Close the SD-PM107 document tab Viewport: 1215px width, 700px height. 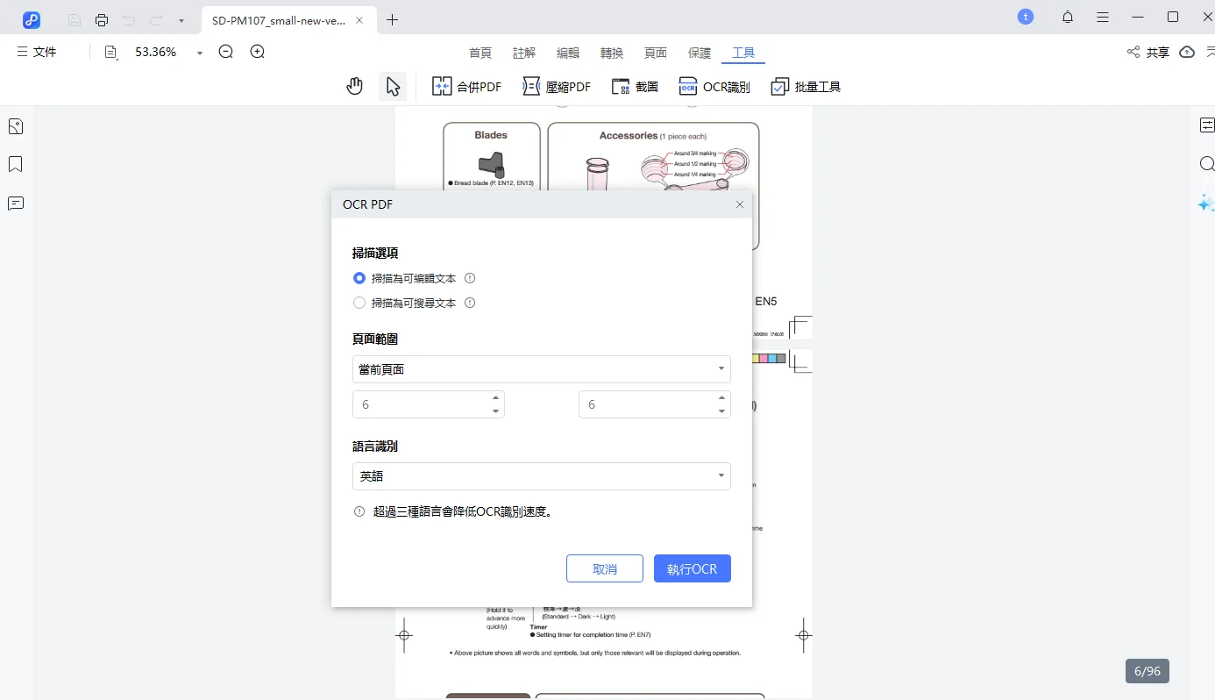click(359, 19)
